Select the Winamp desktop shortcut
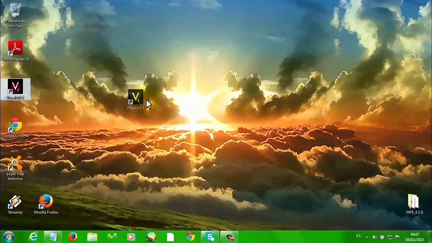 pos(15,205)
